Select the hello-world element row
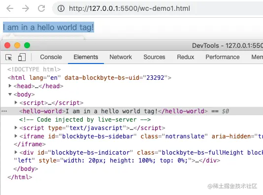This screenshot has height=195, width=263. point(131,111)
